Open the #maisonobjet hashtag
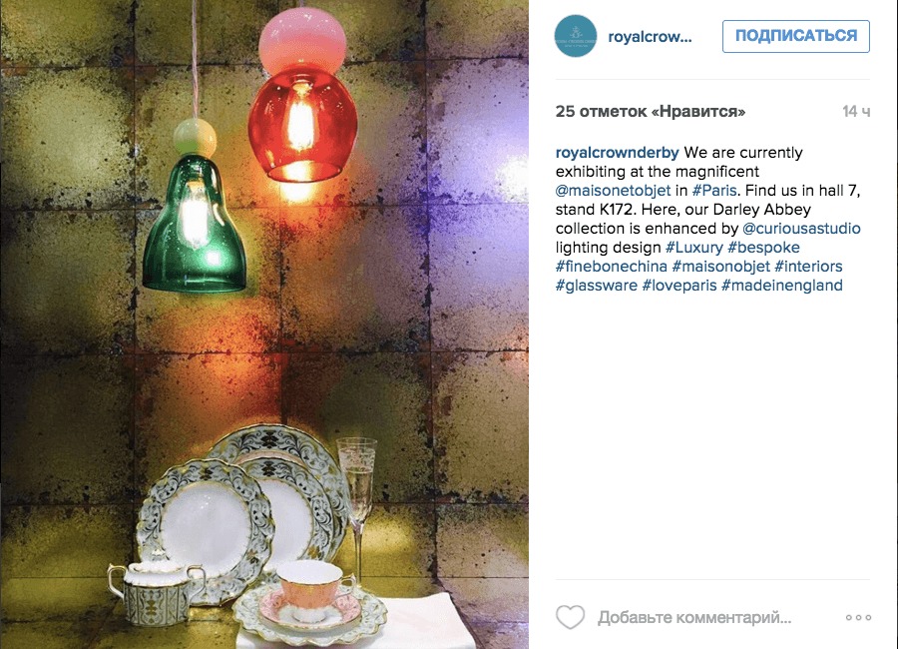 (x=721, y=266)
